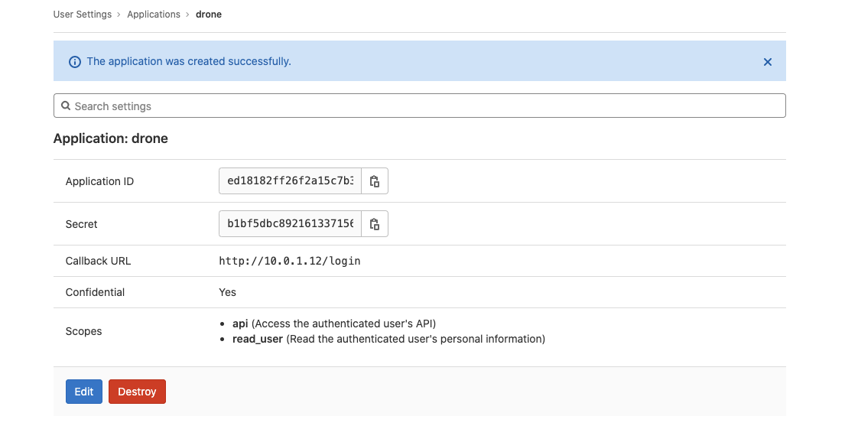Image resolution: width=845 pixels, height=439 pixels.
Task: Select the Application ID value field
Action: [290, 181]
